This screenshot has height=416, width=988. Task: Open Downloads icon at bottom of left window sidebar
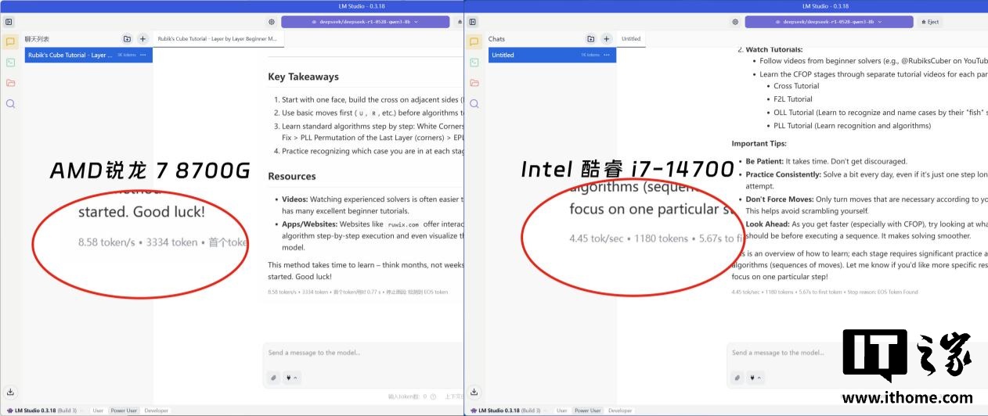tap(10, 392)
